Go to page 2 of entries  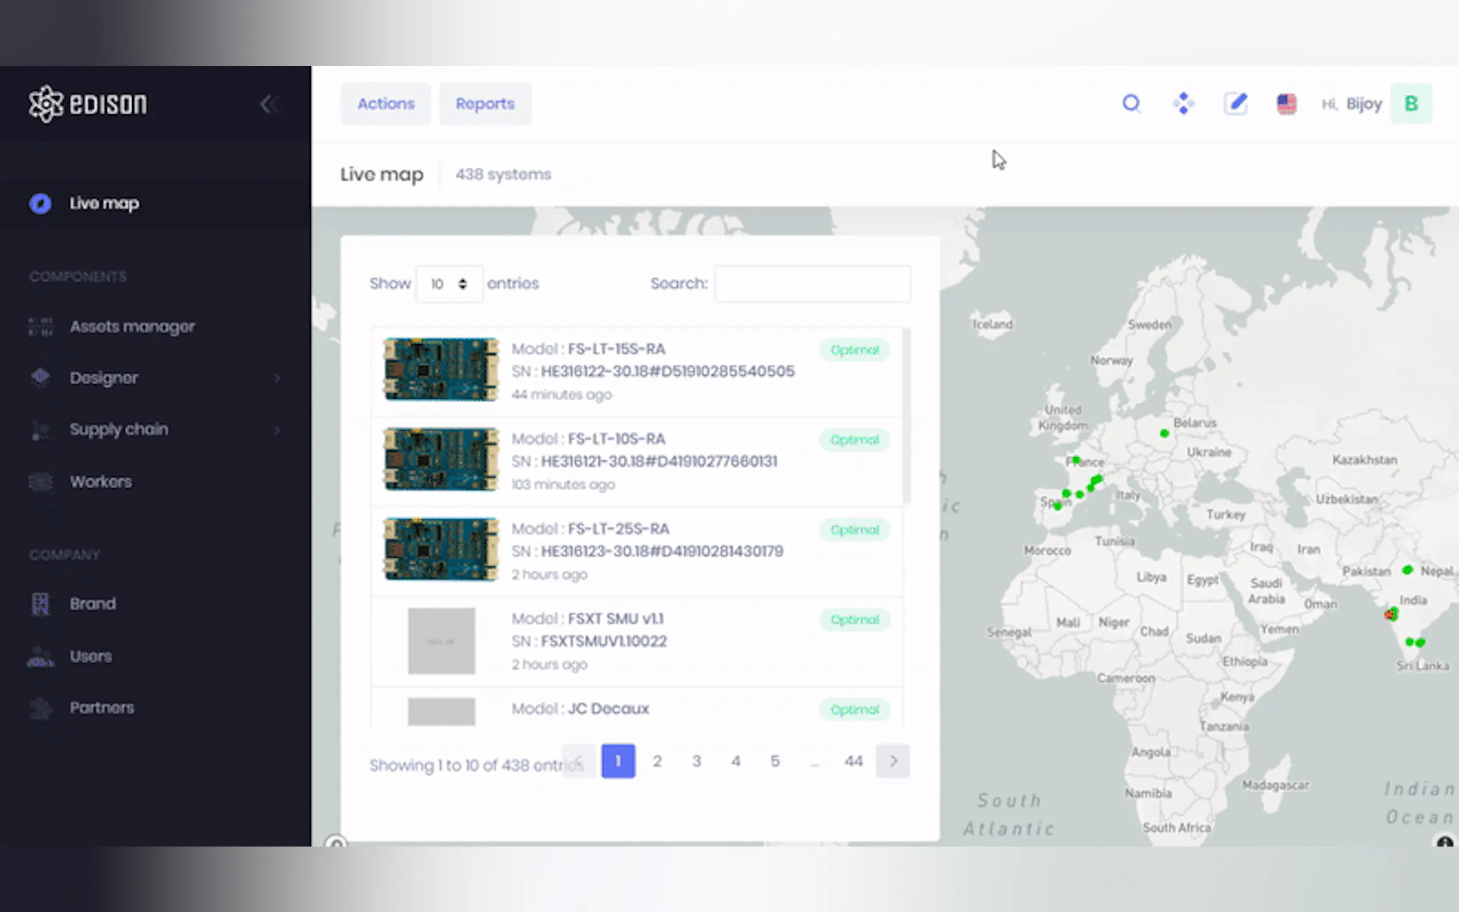(657, 761)
